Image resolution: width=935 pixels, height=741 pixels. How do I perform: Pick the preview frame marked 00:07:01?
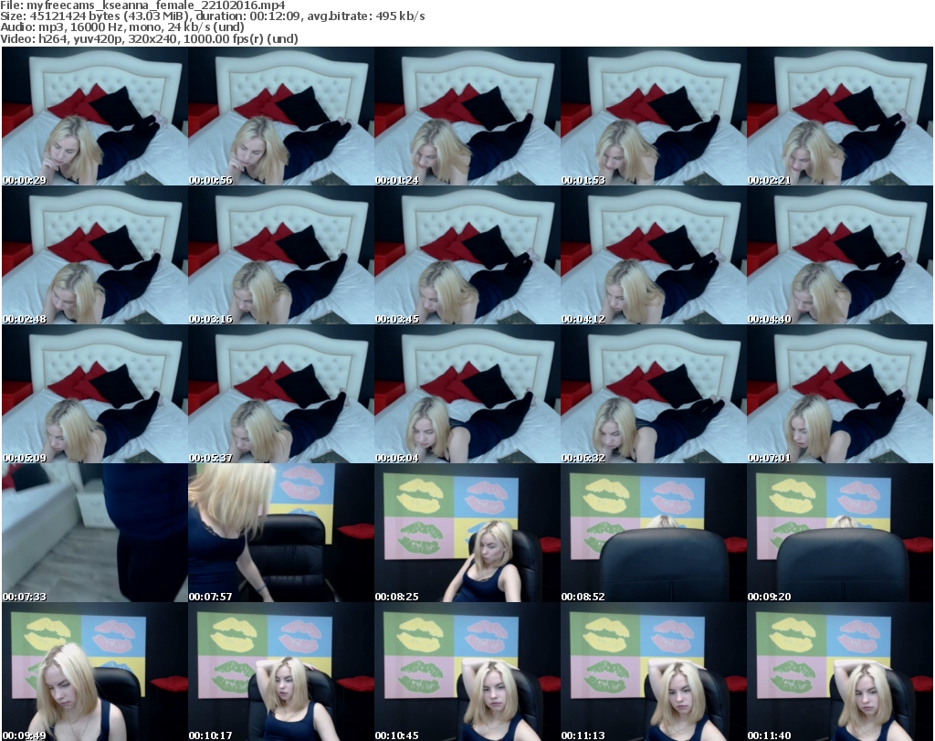pyautogui.click(x=840, y=394)
